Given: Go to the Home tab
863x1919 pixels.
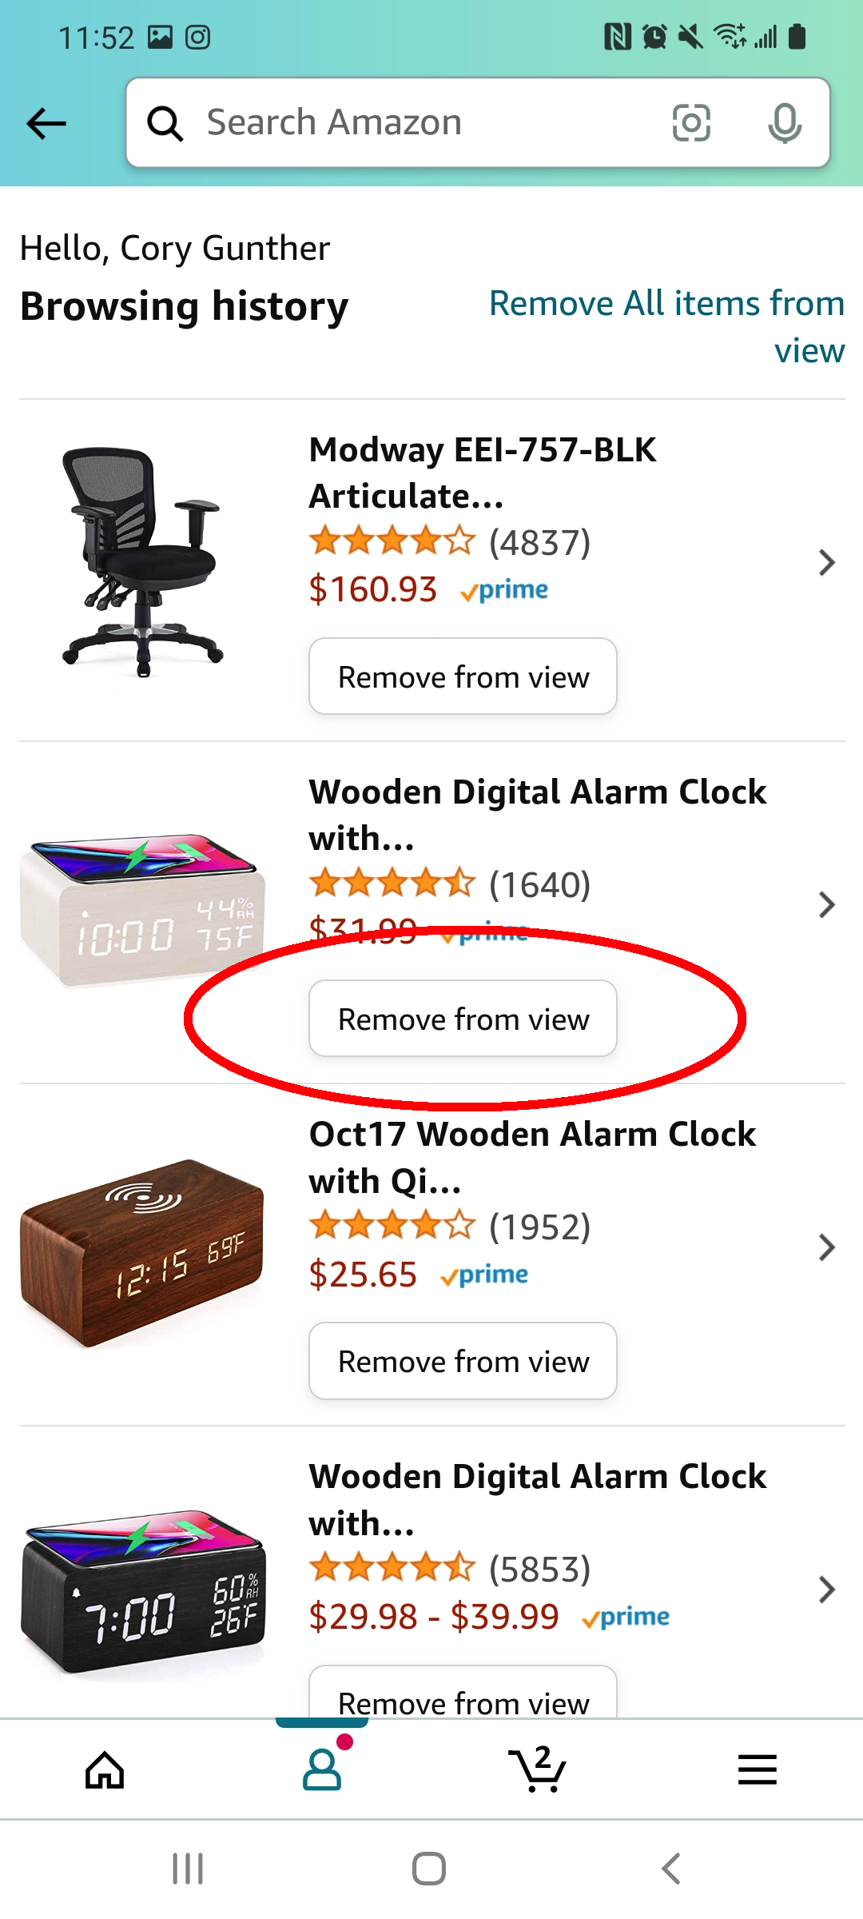Looking at the screenshot, I should 105,1769.
